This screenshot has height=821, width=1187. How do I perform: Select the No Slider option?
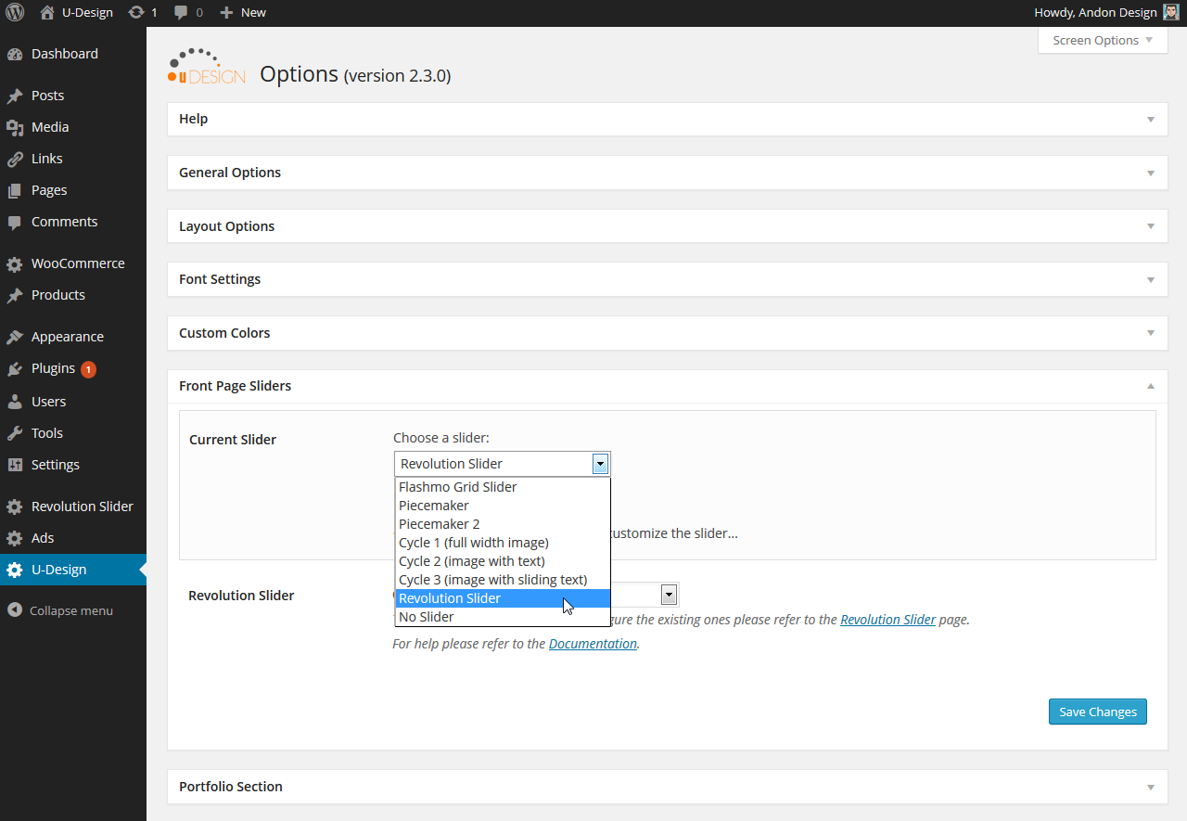pos(427,617)
